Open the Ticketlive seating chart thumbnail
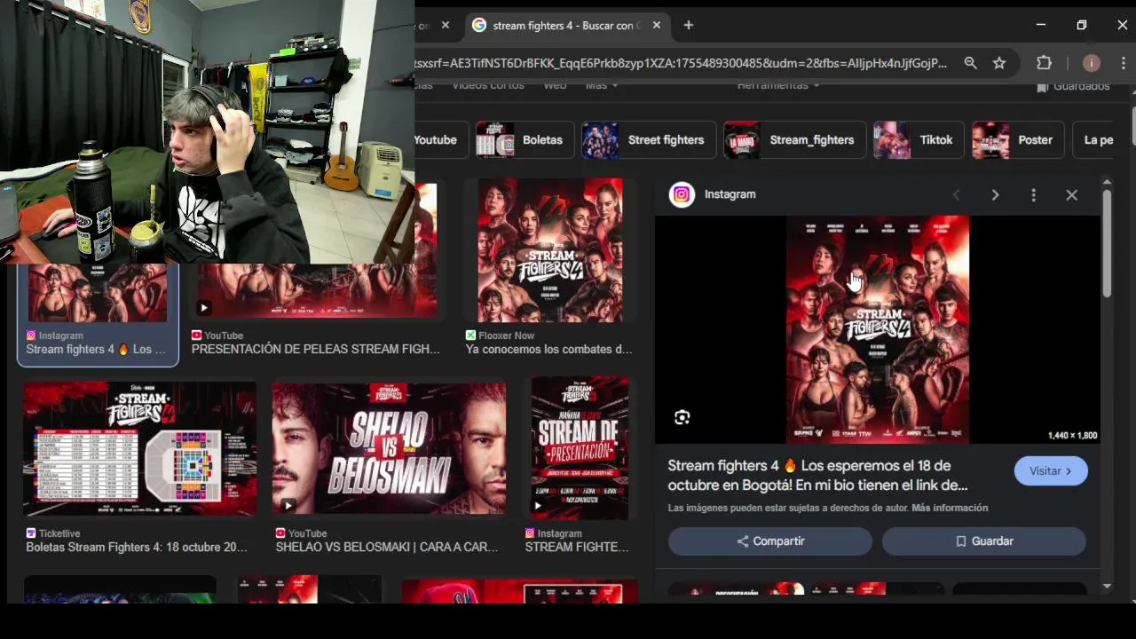Viewport: 1136px width, 639px height. click(139, 449)
